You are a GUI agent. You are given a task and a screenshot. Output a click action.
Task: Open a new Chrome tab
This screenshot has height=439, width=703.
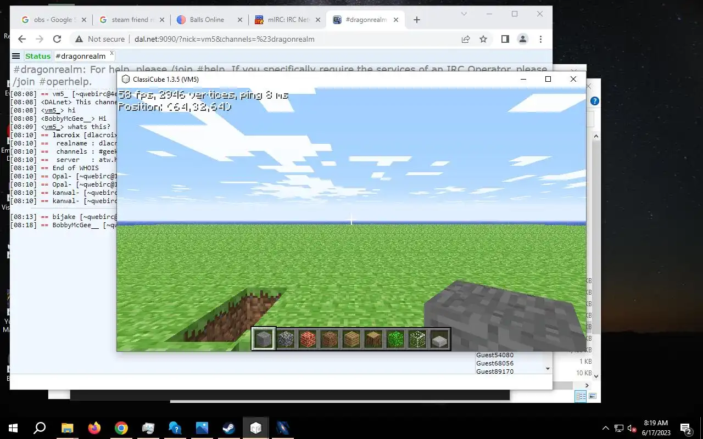417,20
